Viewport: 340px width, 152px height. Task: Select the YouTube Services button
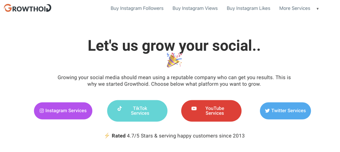click(211, 111)
